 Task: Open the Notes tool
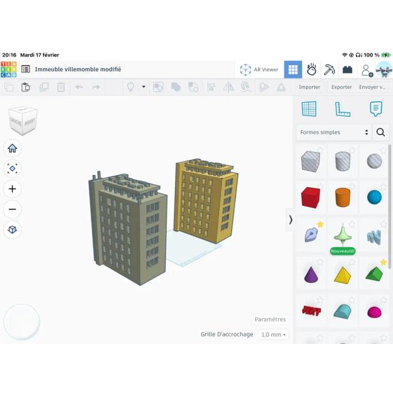pos(376,109)
